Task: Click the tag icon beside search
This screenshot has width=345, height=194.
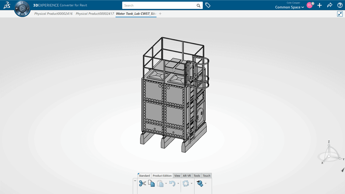Action: click(x=208, y=5)
